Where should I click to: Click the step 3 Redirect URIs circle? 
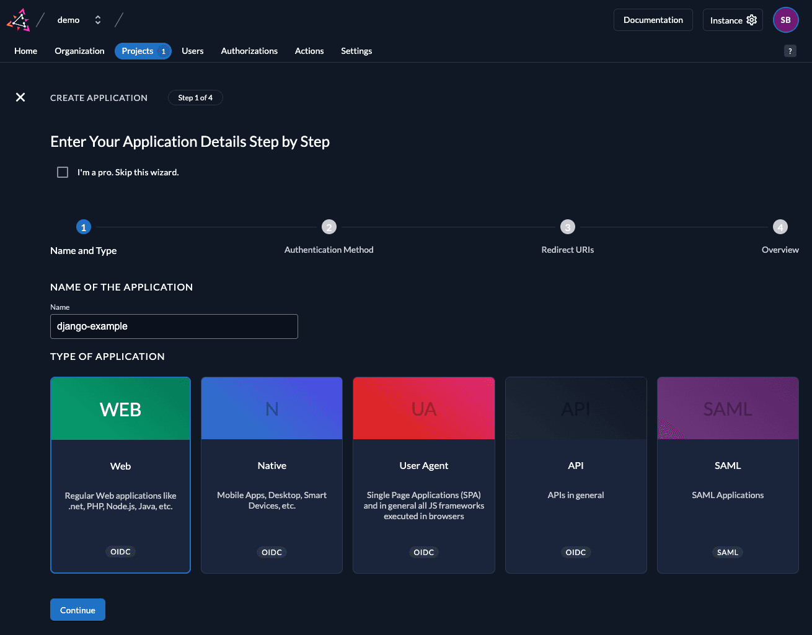567,227
